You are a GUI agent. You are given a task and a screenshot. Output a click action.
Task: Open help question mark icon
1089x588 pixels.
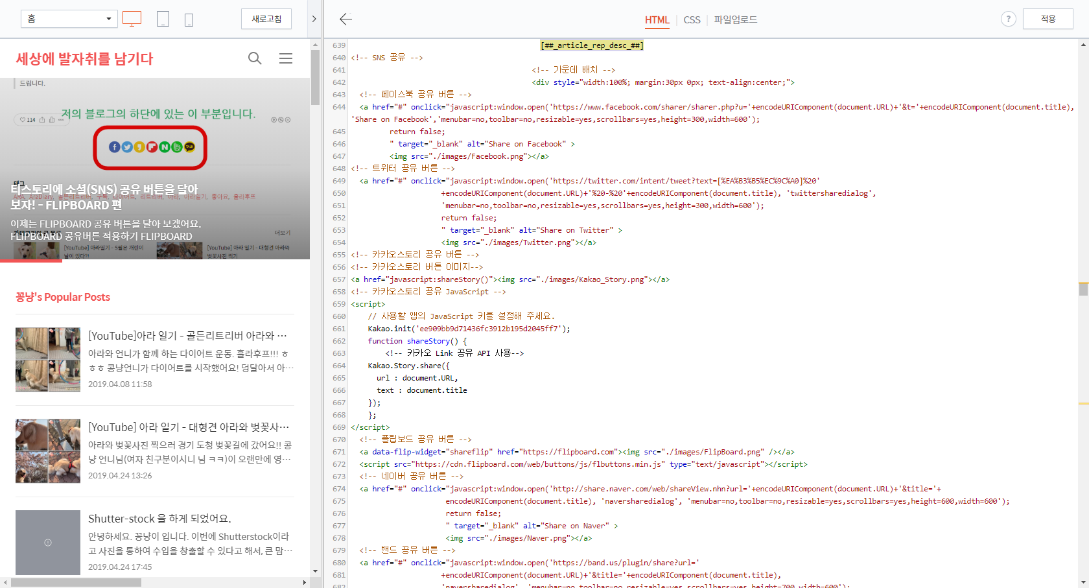(1008, 19)
